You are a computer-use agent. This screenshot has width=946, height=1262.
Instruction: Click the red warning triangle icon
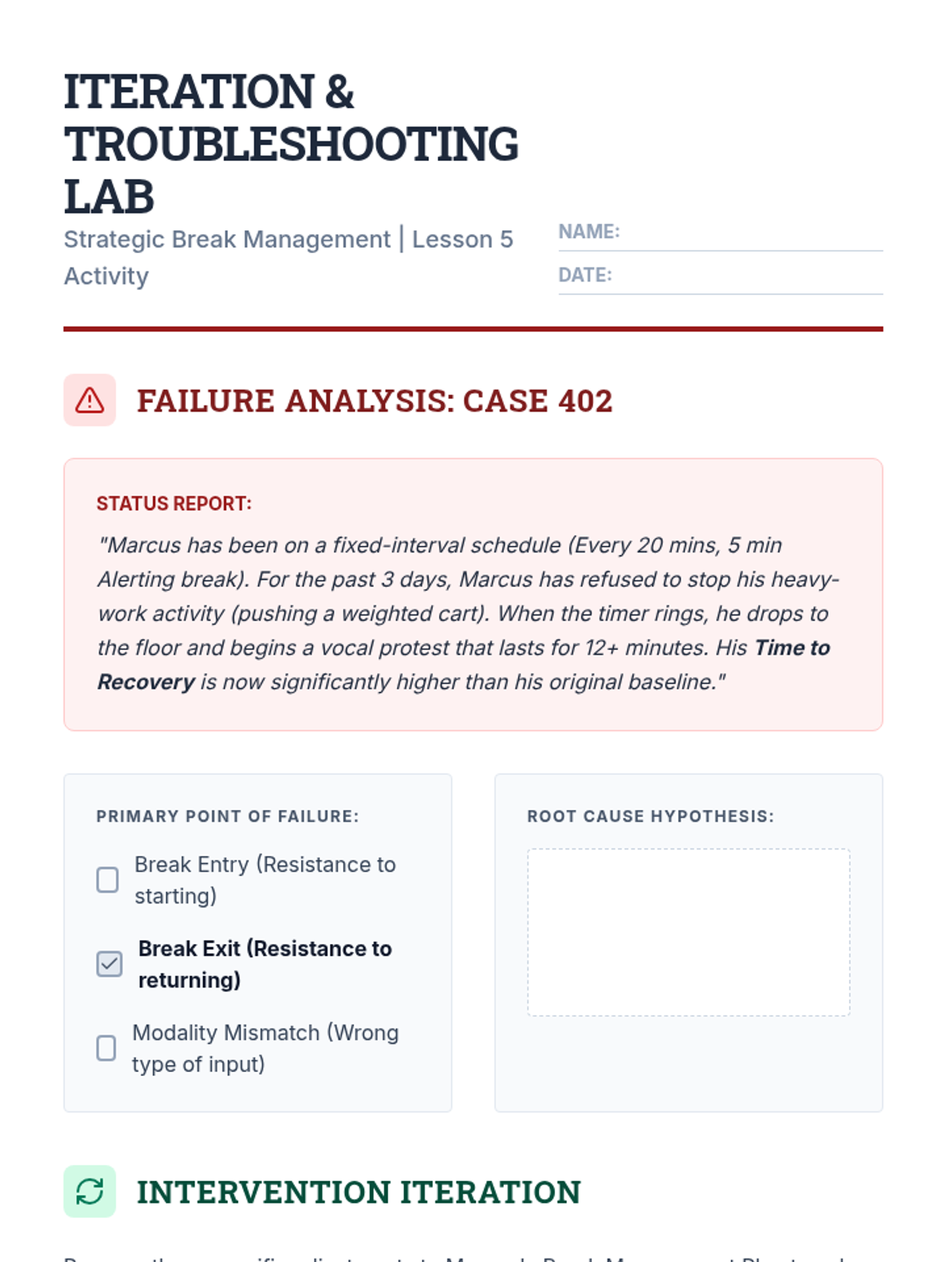pos(90,400)
